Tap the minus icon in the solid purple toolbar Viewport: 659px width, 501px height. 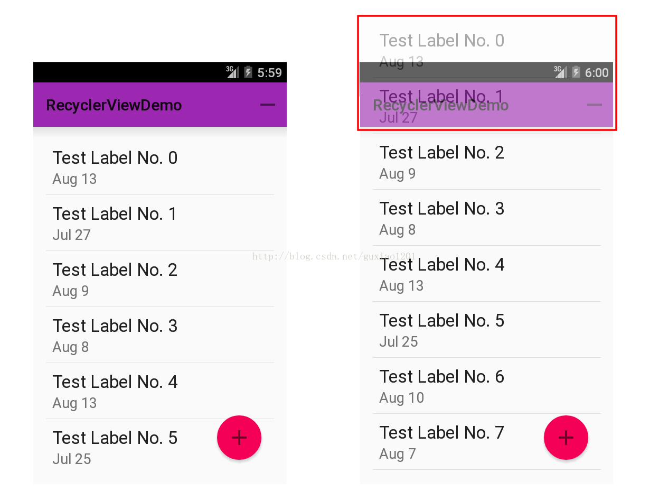click(x=268, y=105)
